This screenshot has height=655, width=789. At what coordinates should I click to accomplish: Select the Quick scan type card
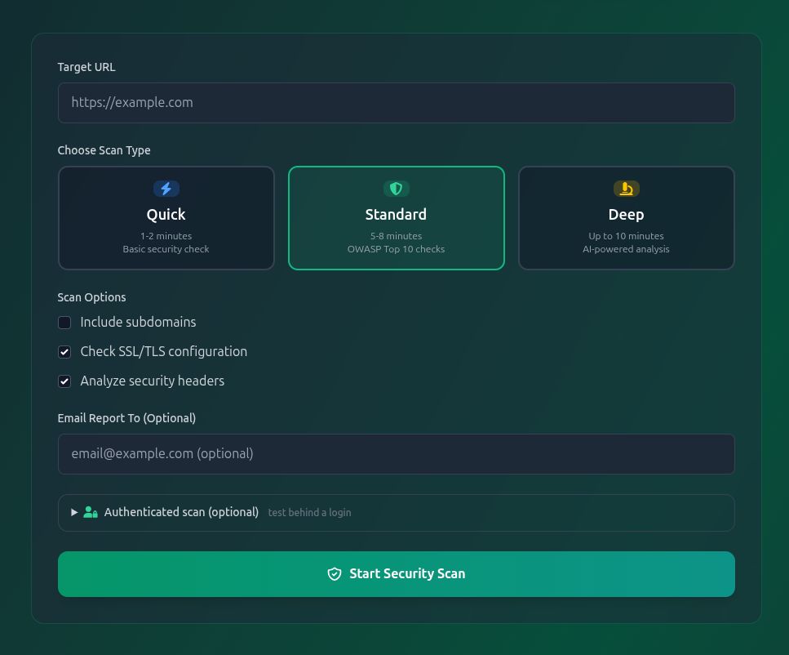166,218
